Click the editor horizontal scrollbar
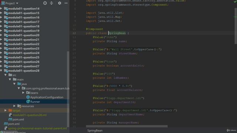Image resolution: width=237 pixels, height=133 pixels. [127, 126]
